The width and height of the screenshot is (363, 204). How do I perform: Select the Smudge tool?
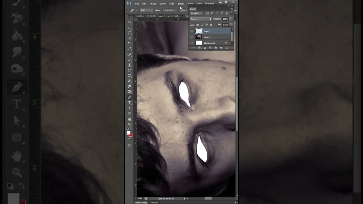click(x=130, y=86)
